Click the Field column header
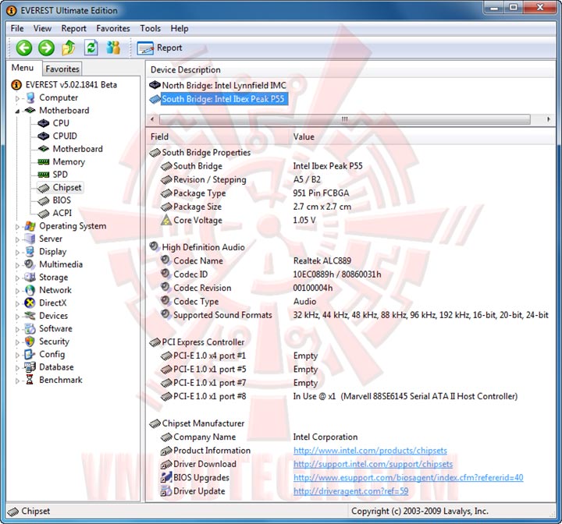 (217, 136)
